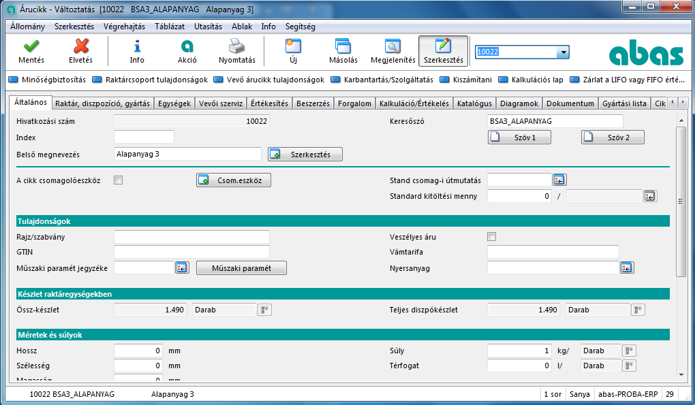Open the Akció toolbar icon
The height and width of the screenshot is (405, 695).
(187, 51)
